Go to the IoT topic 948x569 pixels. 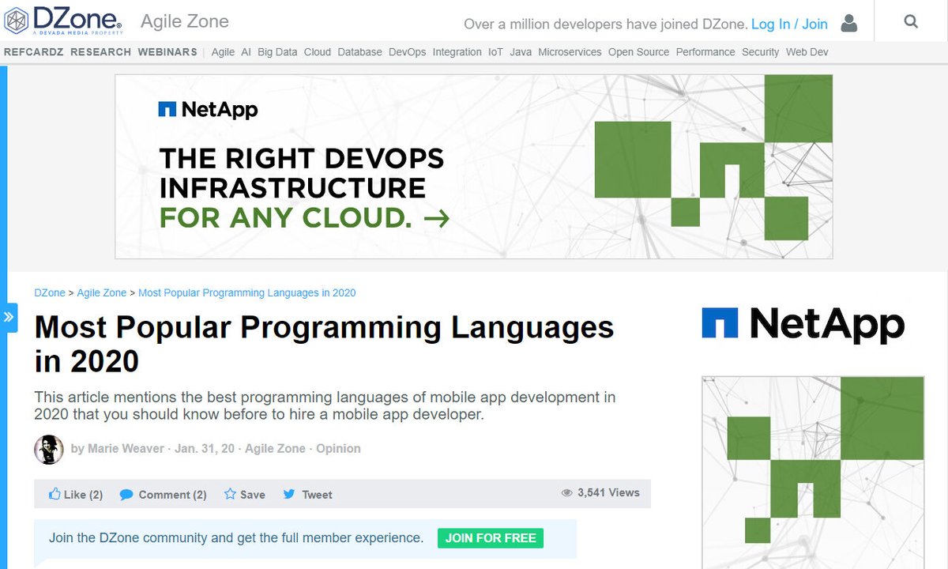(495, 52)
